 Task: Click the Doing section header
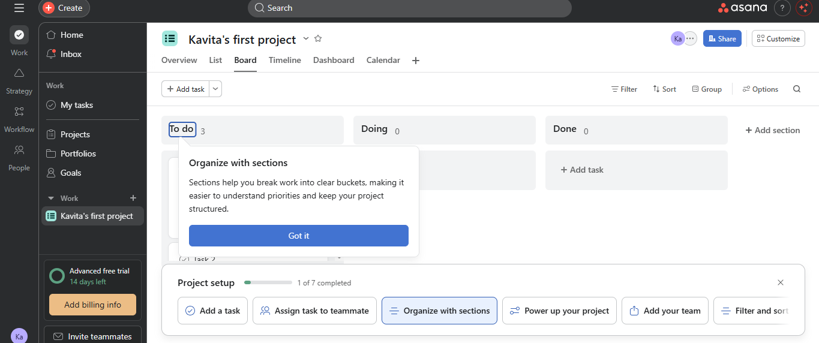point(444,130)
